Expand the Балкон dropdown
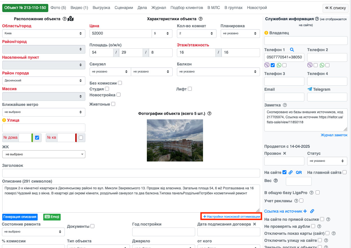Image resolution: width=351 pixels, height=248 pixels. (218, 72)
